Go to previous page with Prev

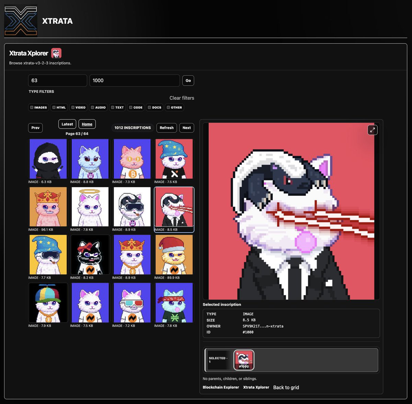tap(35, 128)
